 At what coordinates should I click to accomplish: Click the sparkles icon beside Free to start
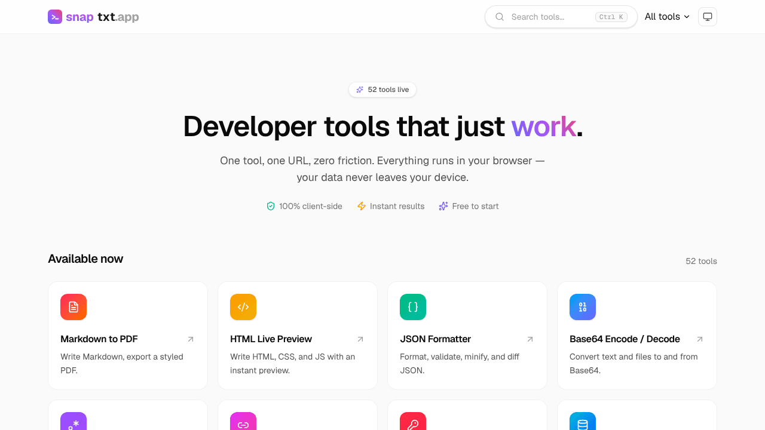443,206
